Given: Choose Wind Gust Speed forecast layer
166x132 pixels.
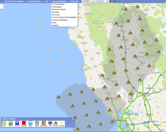Looking at the screenshot, I should tap(59, 10).
